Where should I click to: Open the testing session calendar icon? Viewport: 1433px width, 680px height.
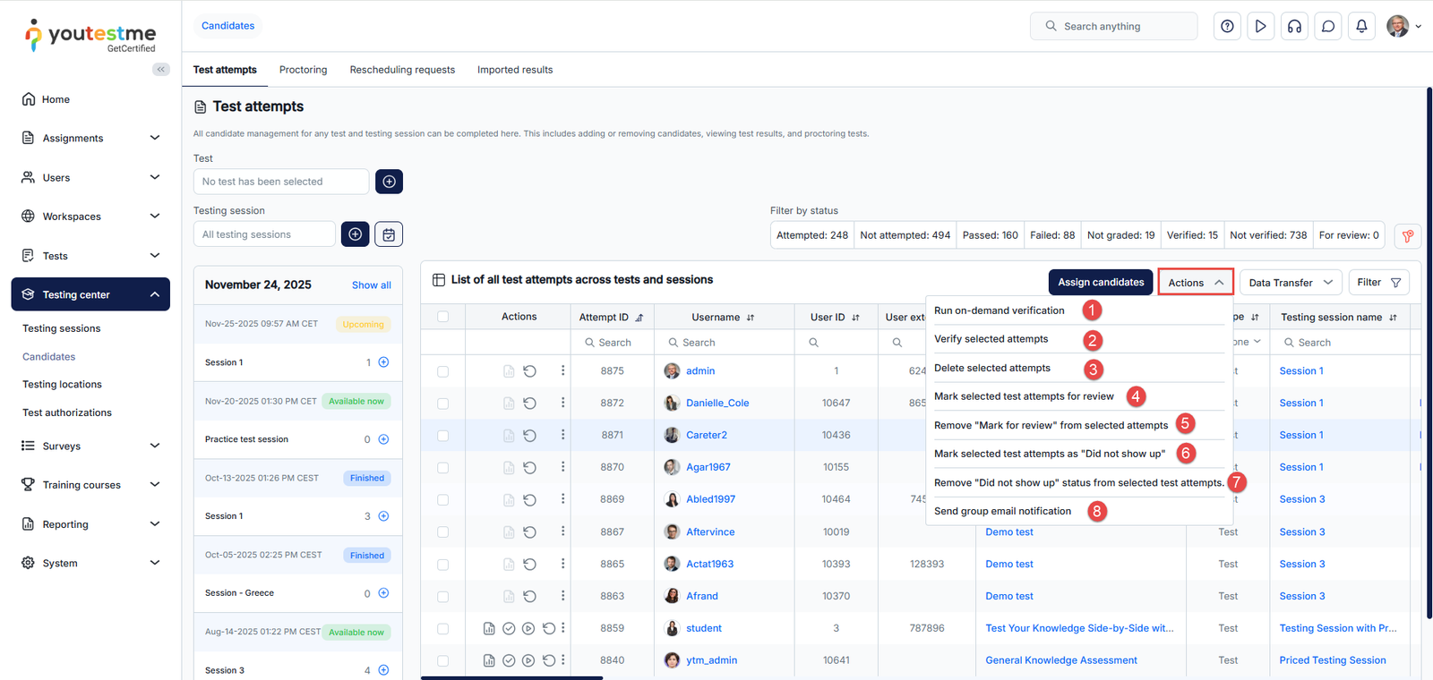pos(389,234)
